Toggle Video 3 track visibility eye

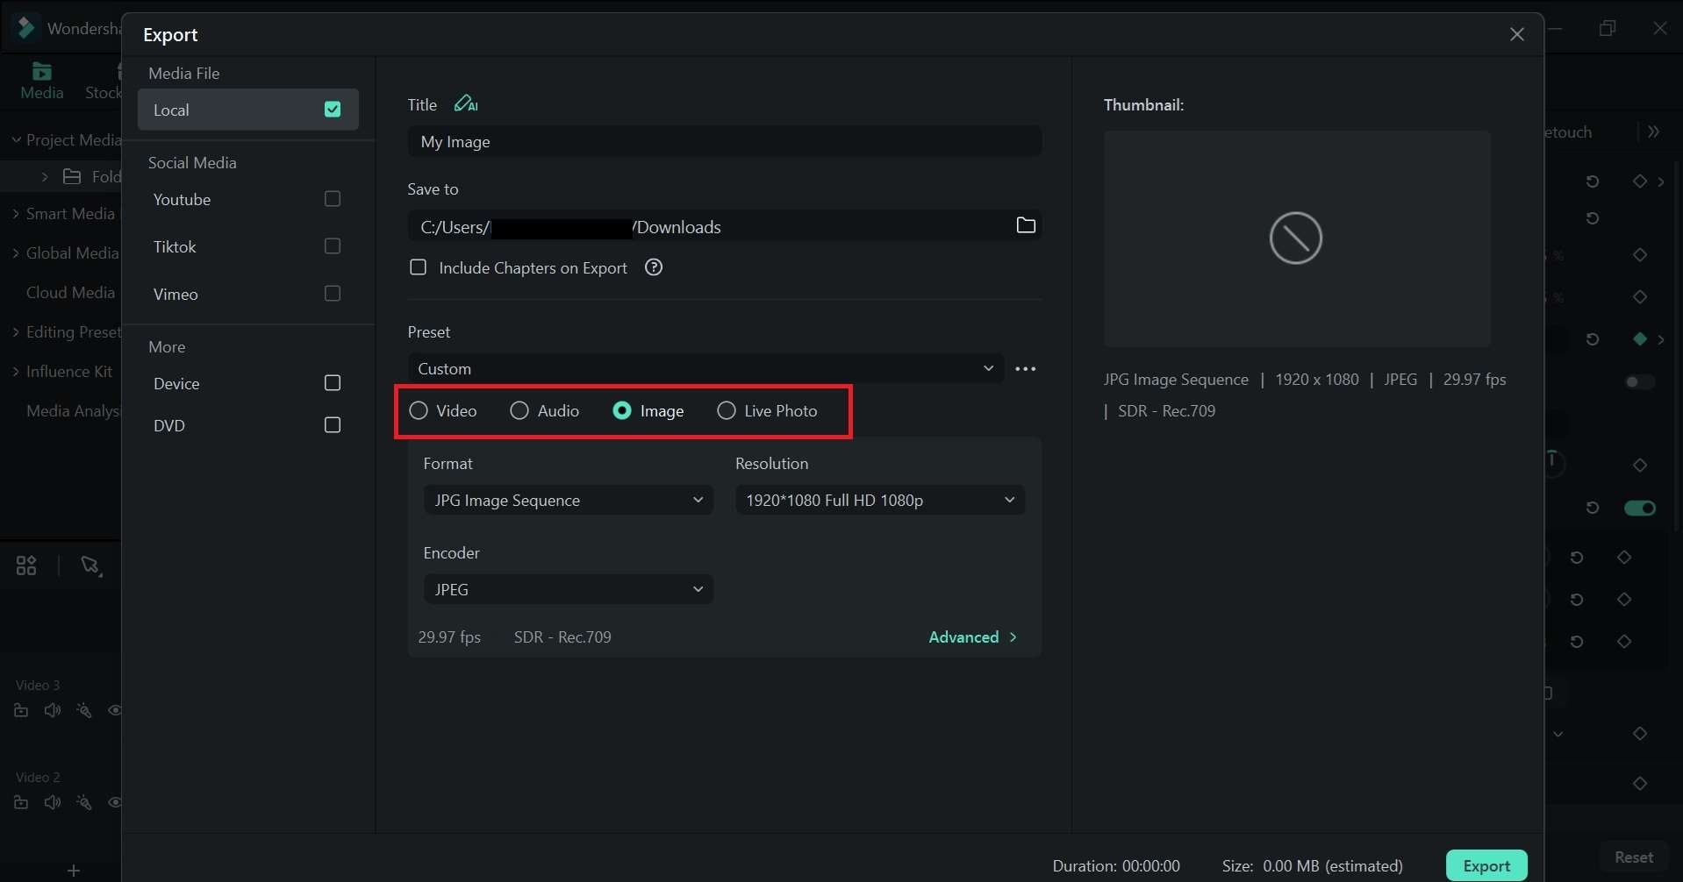(114, 710)
